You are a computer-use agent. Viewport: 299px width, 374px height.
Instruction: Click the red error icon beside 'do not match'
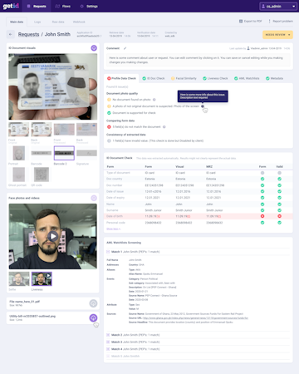[109, 127]
